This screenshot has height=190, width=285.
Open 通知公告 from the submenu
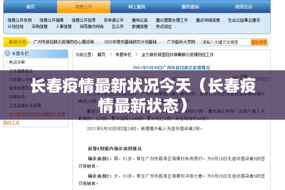(x=140, y=20)
